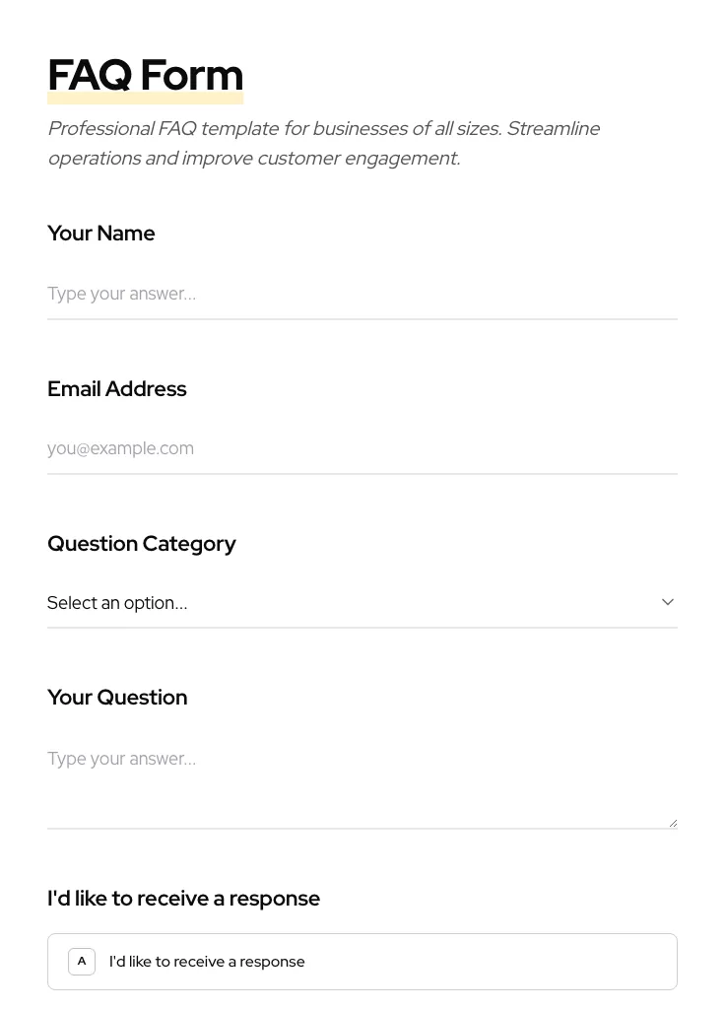The image size is (725, 1009).
Task: Click the "you@example.com" placeholder text
Action: [x=120, y=448]
